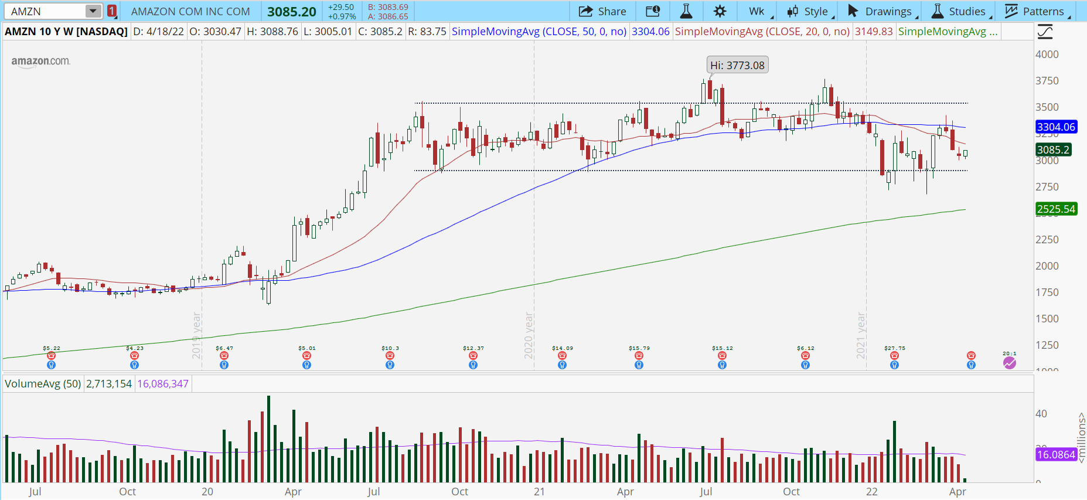Image resolution: width=1087 pixels, height=500 pixels.
Task: Click the 3085.20 last price in header
Action: coord(292,12)
